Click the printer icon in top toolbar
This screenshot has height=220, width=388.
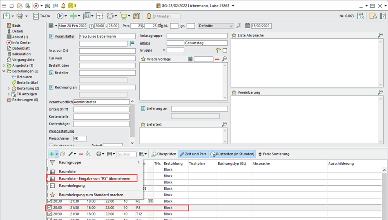click(20, 16)
